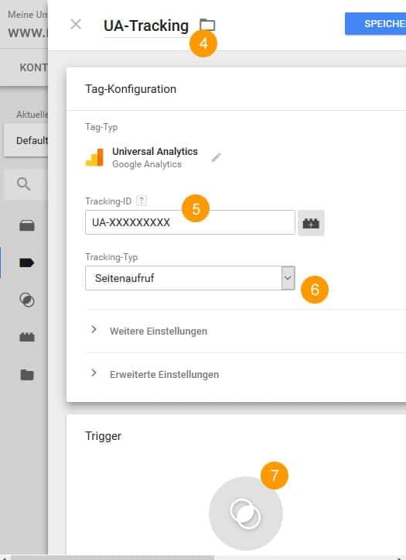Rename the UA-Tracking tag title

pyautogui.click(x=146, y=26)
